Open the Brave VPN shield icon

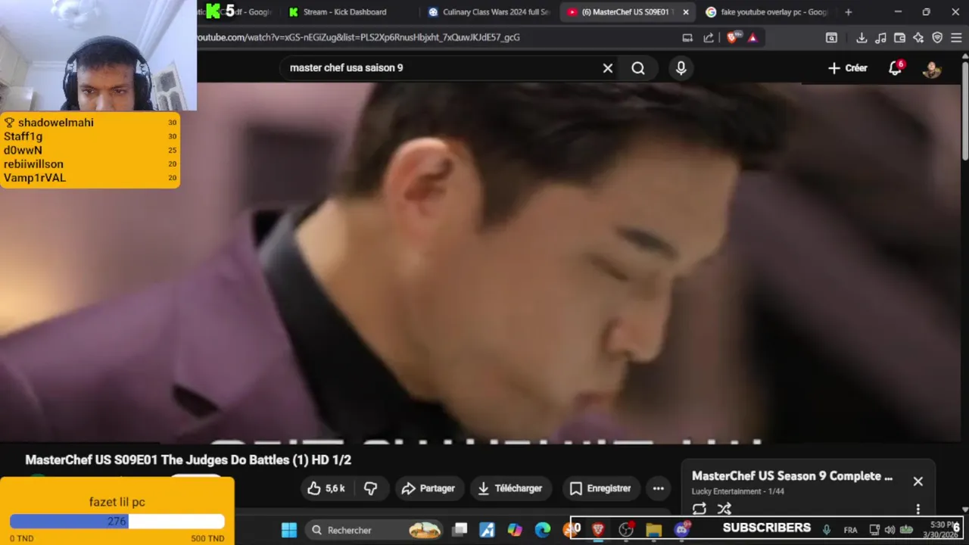937,37
